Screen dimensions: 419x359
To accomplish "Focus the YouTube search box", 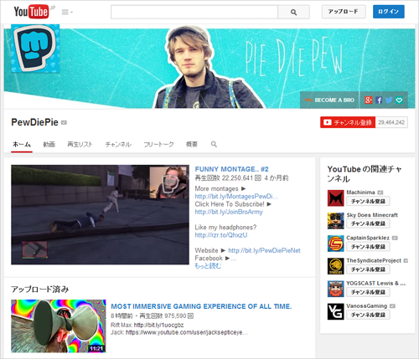I will [194, 12].
